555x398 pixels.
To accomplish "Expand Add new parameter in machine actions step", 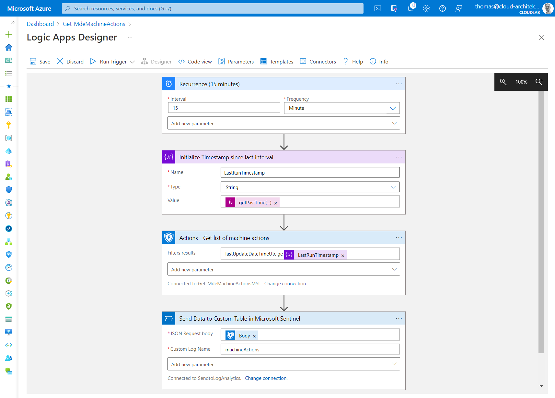I will pyautogui.click(x=283, y=269).
